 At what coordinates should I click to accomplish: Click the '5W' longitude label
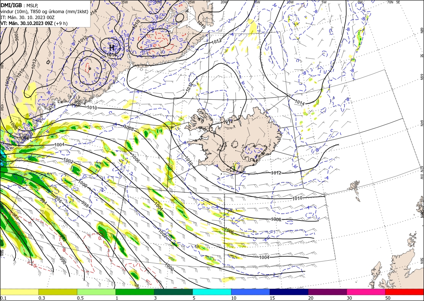[x=324, y=2]
